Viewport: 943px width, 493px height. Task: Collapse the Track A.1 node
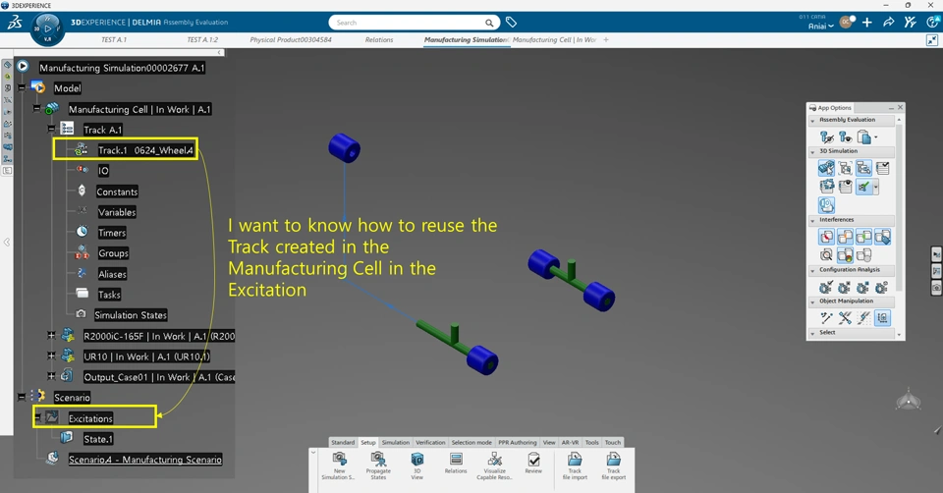point(52,130)
